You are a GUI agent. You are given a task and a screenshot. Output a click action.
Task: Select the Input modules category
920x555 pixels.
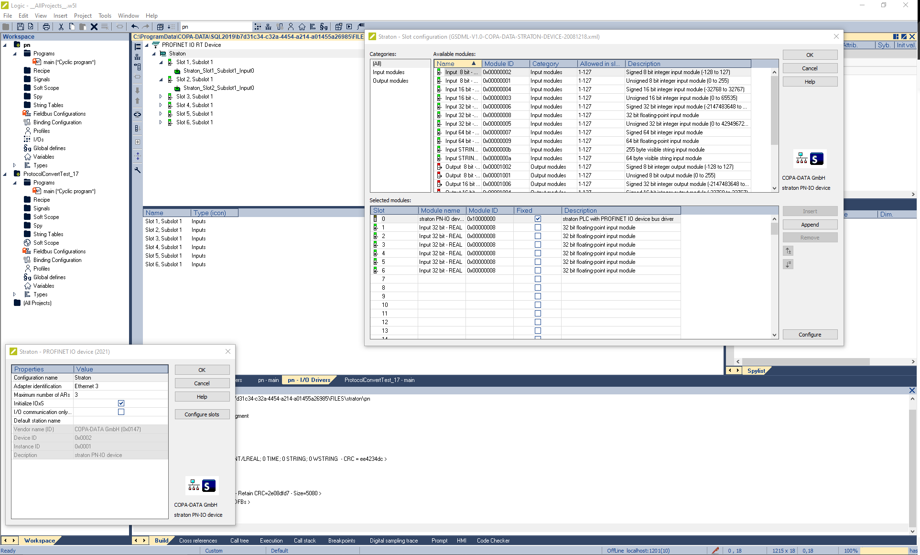point(389,72)
